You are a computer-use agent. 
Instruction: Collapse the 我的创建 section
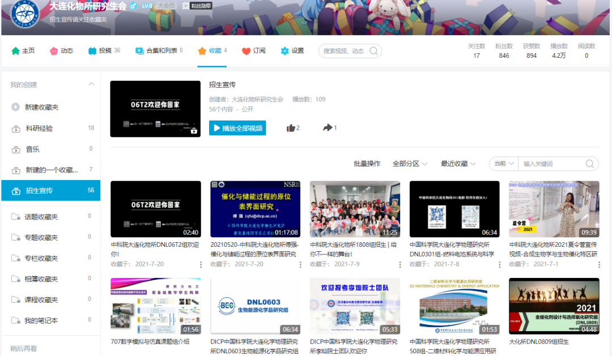(x=91, y=84)
